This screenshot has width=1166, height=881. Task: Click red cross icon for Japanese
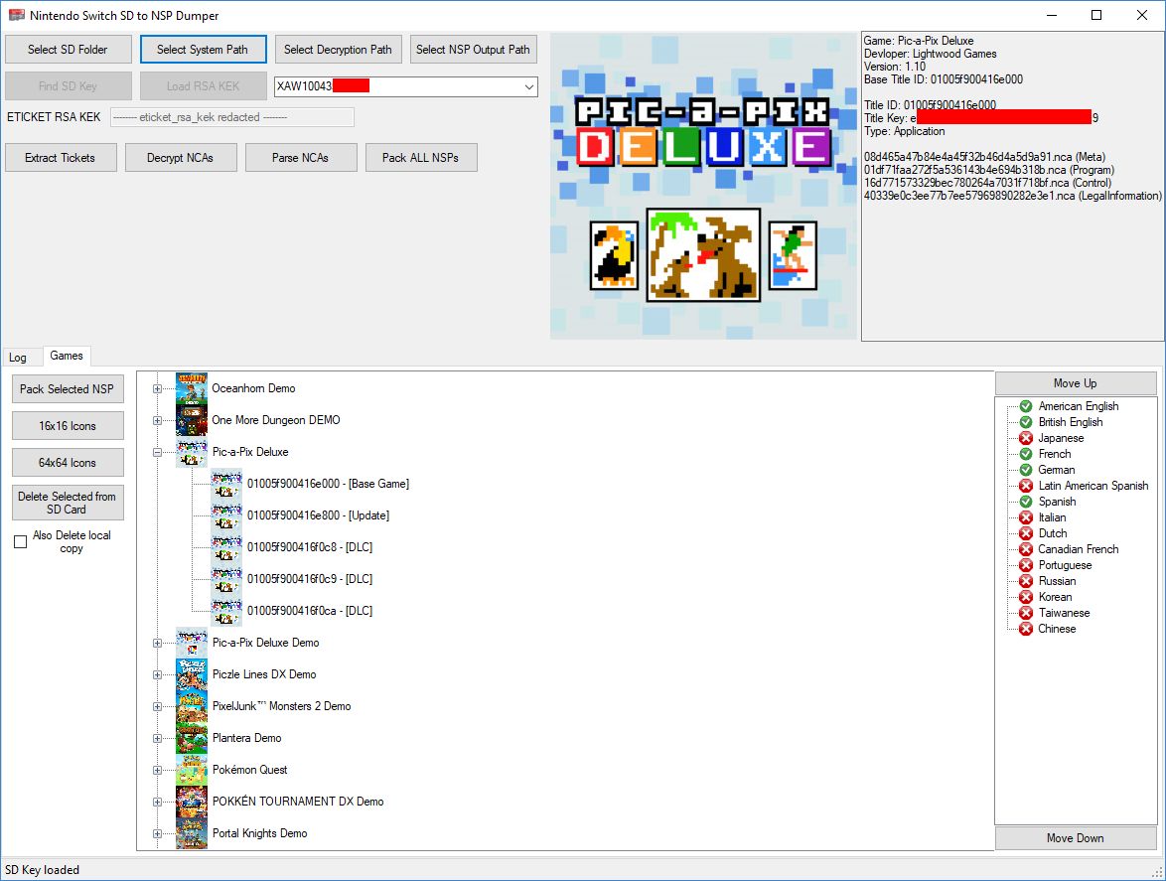tap(1025, 438)
